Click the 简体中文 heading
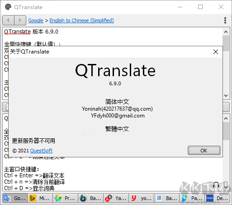The height and width of the screenshot is (205, 232). (x=117, y=102)
